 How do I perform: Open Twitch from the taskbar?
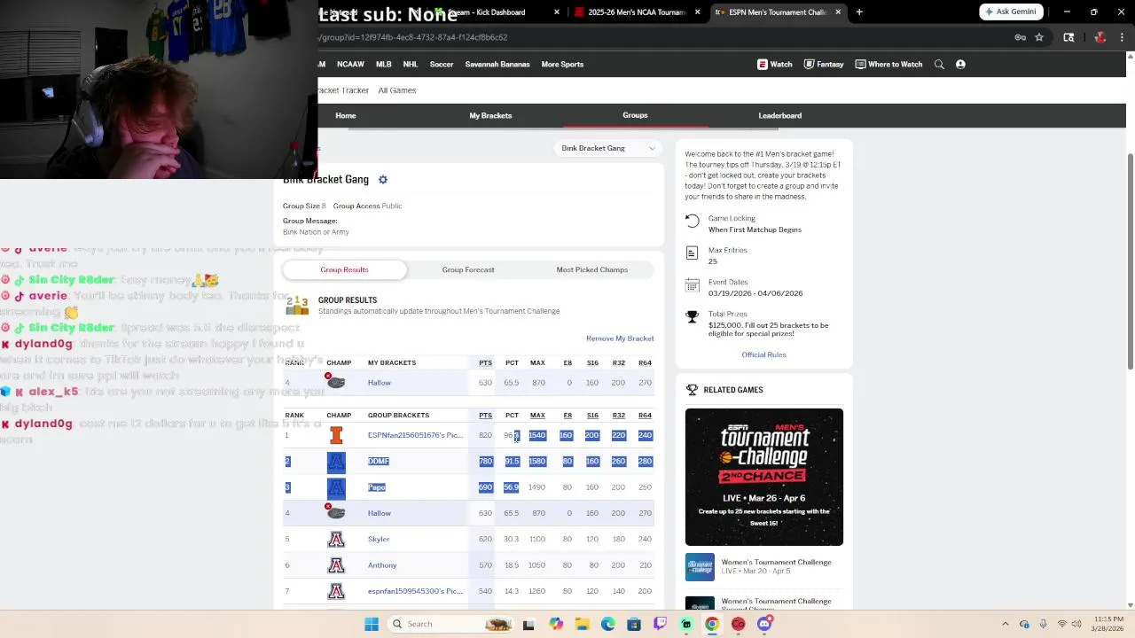coord(660,624)
